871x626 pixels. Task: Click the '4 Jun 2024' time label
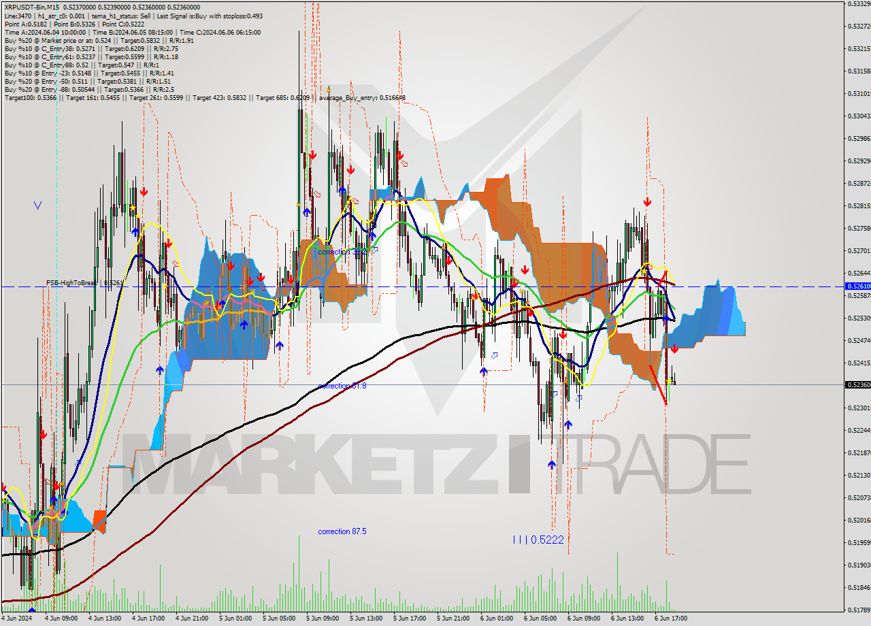[16, 619]
